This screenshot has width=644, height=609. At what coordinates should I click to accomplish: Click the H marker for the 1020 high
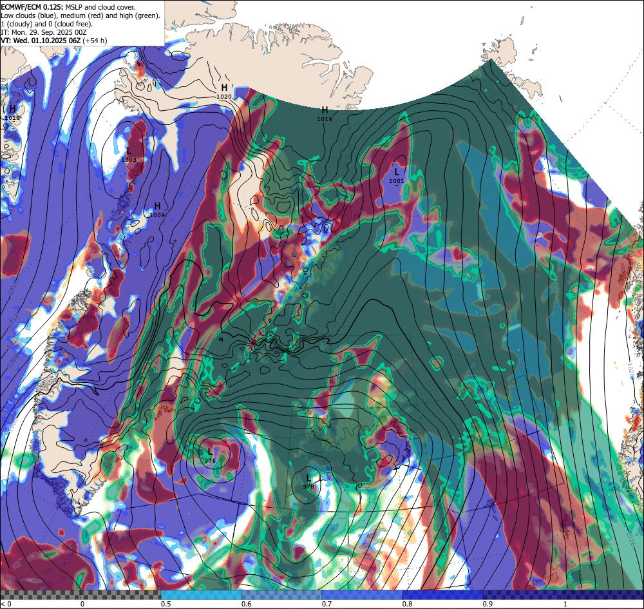click(x=224, y=88)
